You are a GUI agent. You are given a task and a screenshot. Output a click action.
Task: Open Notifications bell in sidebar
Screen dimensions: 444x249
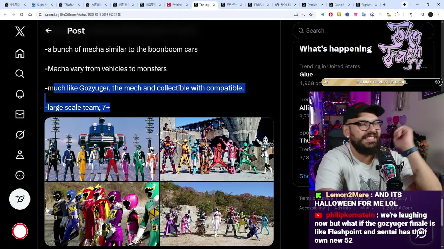pyautogui.click(x=20, y=94)
